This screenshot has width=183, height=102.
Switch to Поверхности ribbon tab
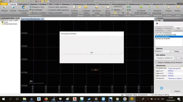click(78, 4)
